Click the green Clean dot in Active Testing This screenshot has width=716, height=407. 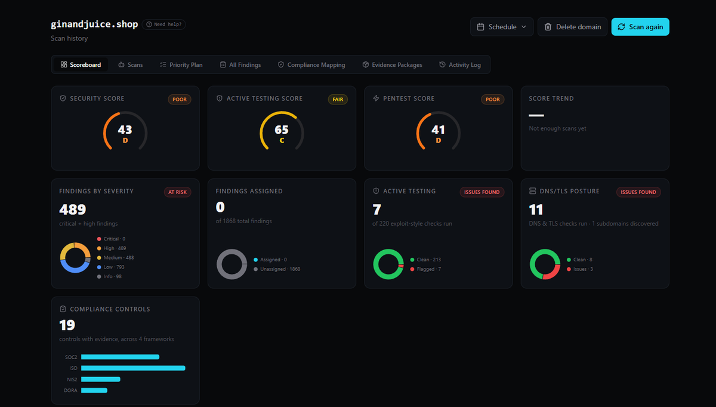412,260
